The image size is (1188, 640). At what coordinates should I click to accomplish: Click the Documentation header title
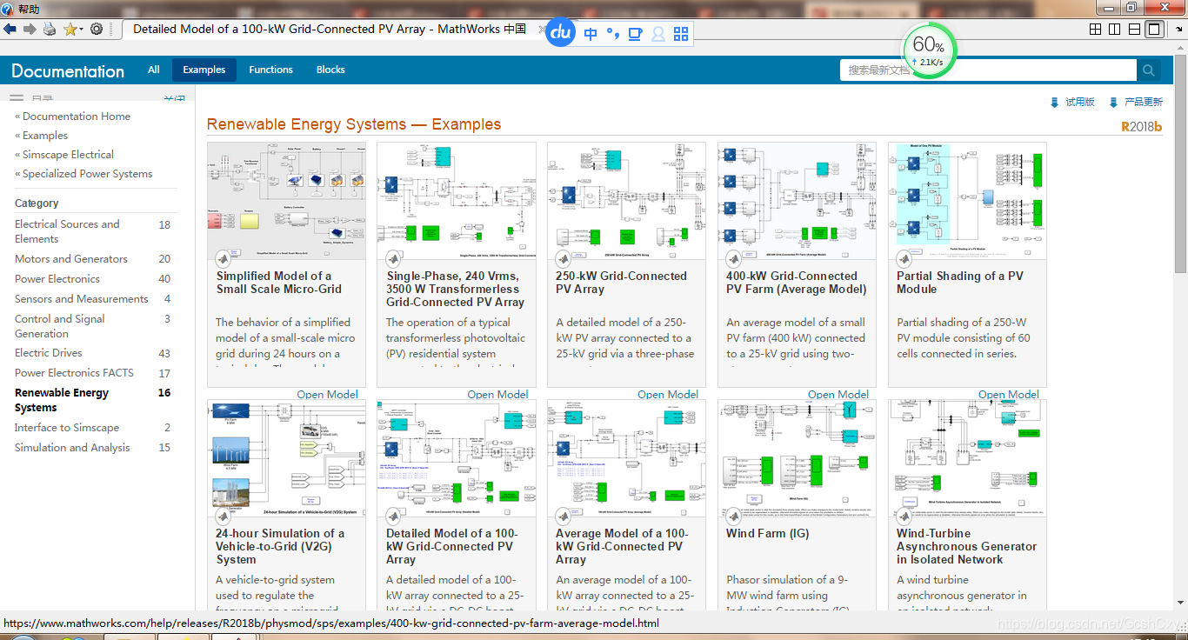pos(68,71)
